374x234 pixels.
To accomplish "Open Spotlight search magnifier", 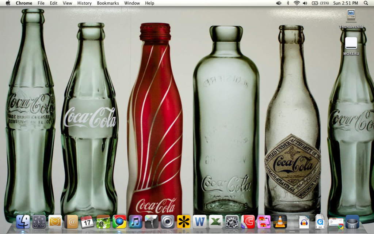I will tap(366, 3).
